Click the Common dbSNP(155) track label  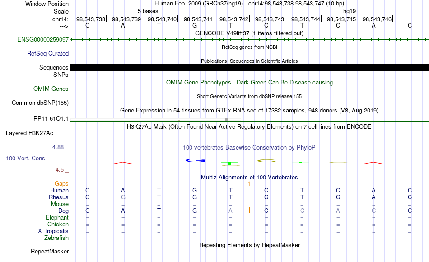40,103
